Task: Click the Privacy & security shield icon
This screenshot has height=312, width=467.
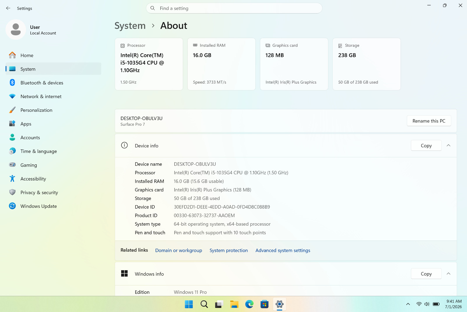Action: [12, 192]
